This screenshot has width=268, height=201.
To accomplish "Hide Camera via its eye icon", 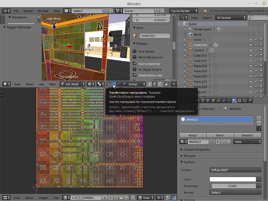I will 251,50.
